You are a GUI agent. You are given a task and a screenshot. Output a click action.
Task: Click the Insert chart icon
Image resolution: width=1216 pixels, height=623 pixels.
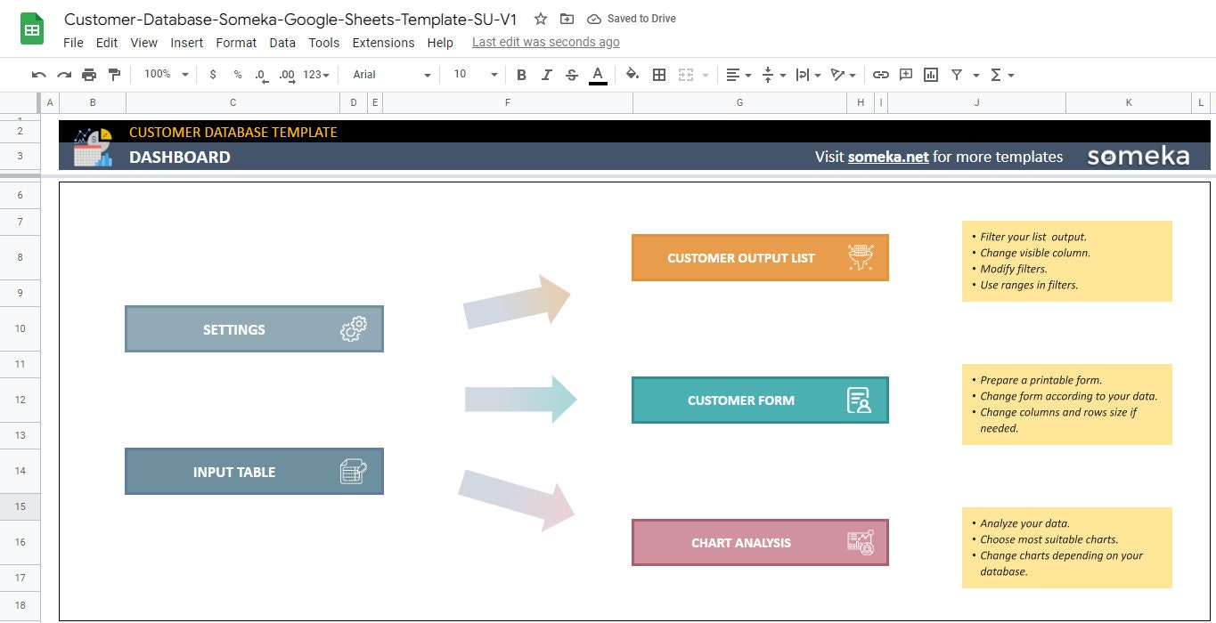931,75
